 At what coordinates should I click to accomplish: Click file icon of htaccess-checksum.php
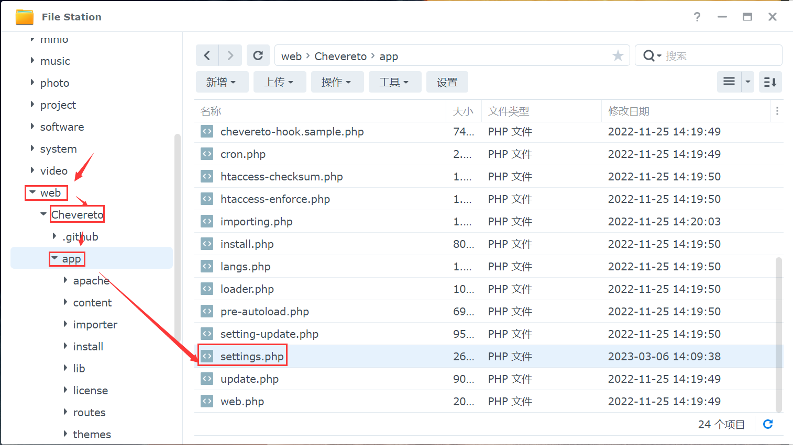point(207,176)
